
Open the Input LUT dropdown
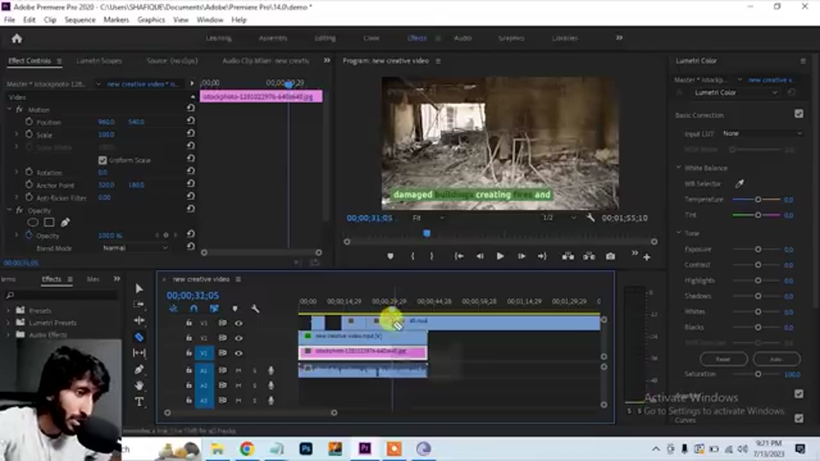pos(762,133)
